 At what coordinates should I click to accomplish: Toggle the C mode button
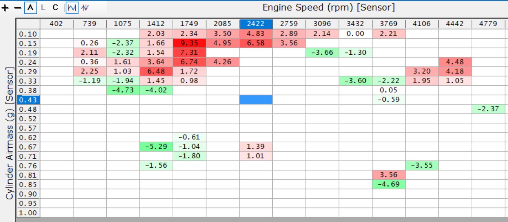56,8
